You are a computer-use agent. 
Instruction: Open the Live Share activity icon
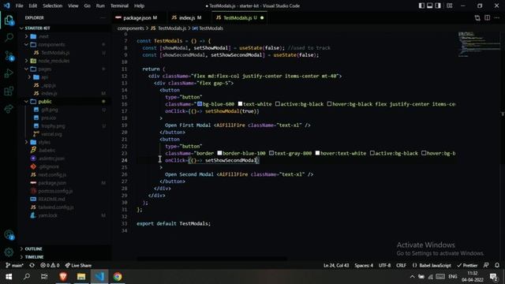(9, 109)
